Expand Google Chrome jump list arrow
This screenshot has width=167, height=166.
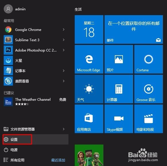pos(64,29)
